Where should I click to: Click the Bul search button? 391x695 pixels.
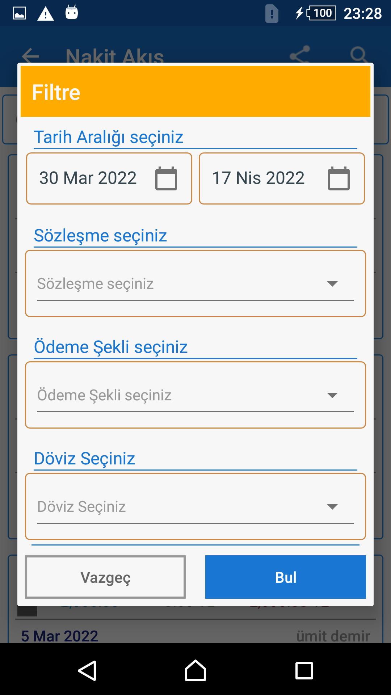click(x=286, y=577)
